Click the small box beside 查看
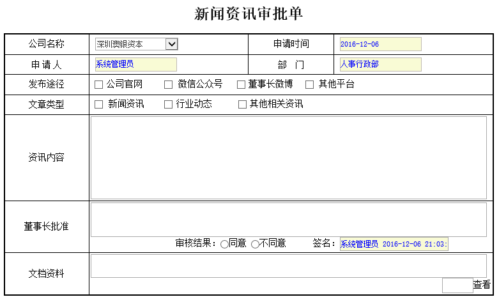This screenshot has width=499, height=304. 457,285
